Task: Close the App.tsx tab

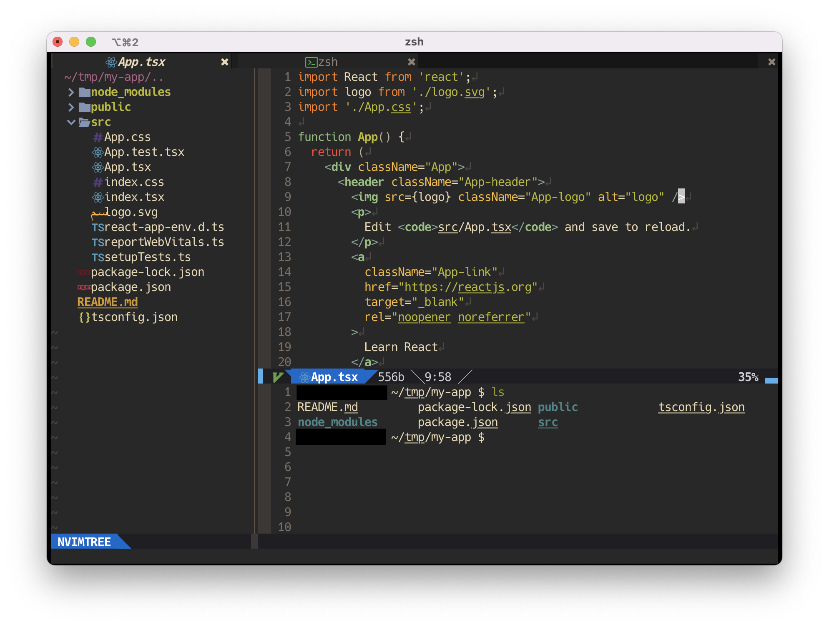Action: pyautogui.click(x=225, y=62)
